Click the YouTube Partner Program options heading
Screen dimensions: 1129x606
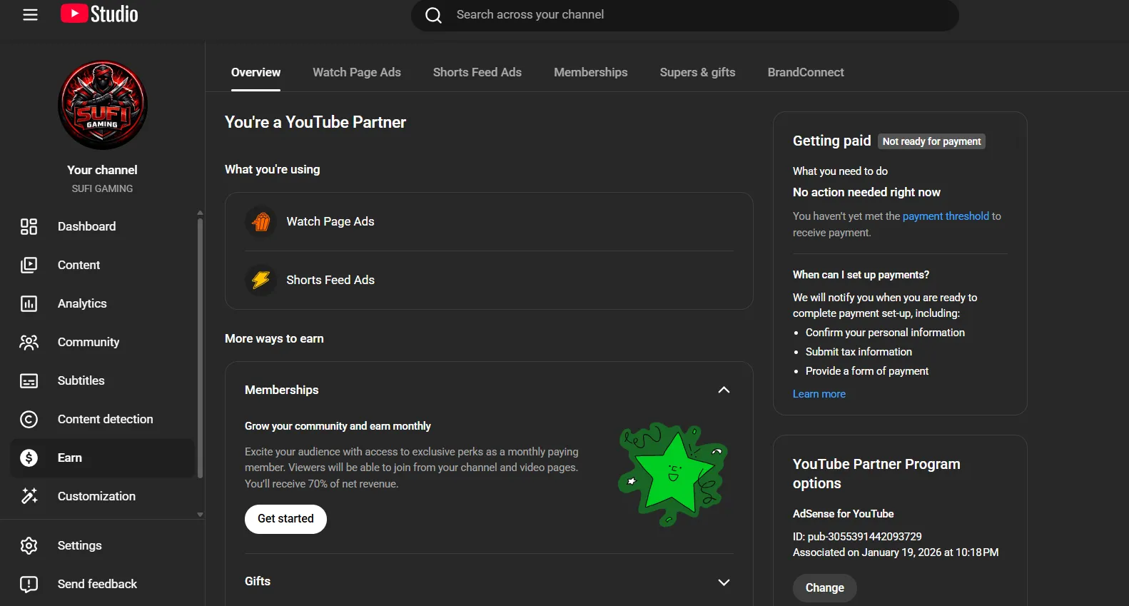[x=876, y=474]
